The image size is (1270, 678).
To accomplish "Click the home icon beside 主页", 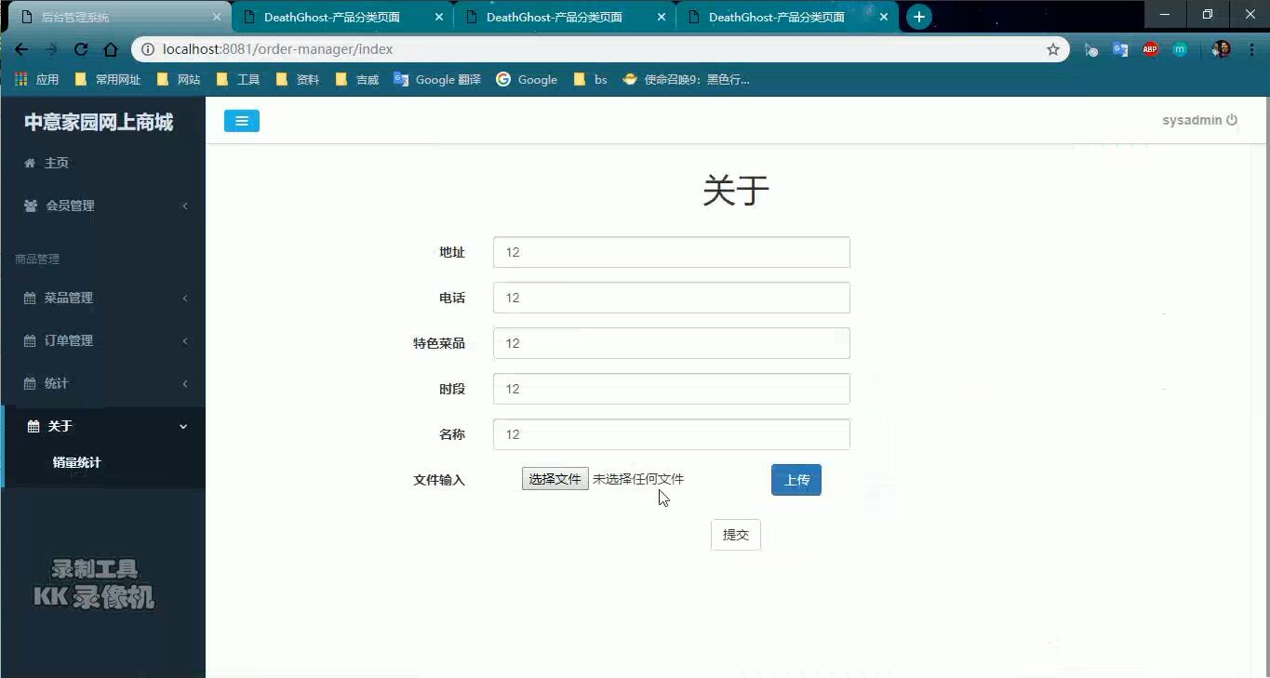I will pos(30,163).
